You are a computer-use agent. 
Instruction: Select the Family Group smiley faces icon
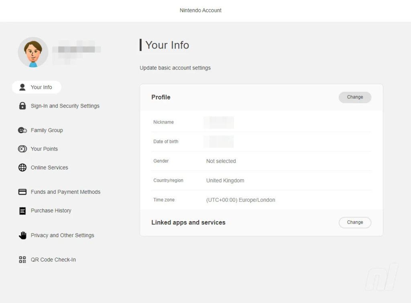22,130
